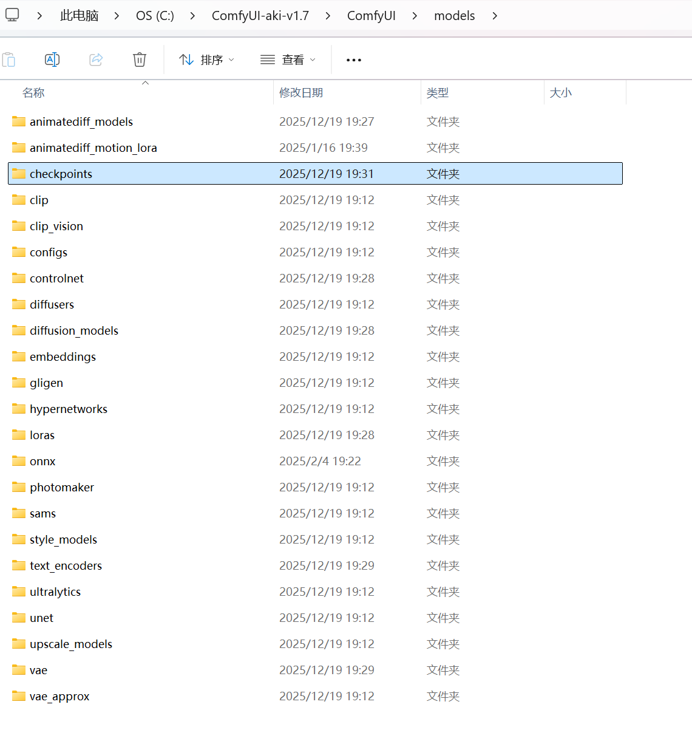692x744 pixels.
Task: Click 文件夹 type cell on controlnet row
Action: click(x=443, y=278)
